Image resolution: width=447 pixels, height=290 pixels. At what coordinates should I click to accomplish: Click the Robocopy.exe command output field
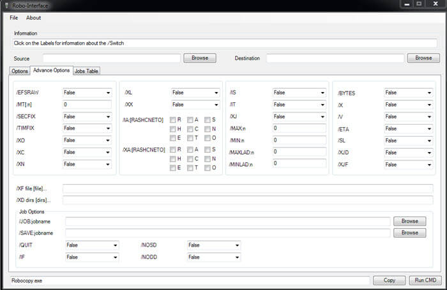[x=190, y=280]
